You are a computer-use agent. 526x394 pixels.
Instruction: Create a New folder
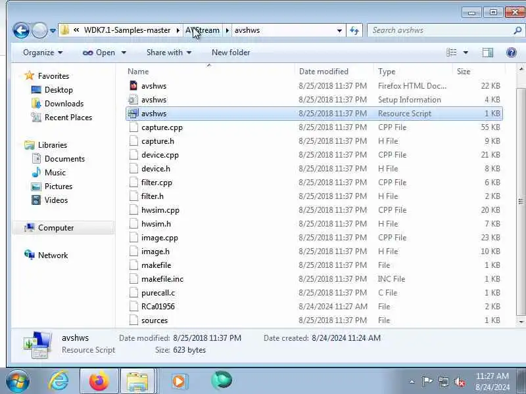tap(231, 53)
